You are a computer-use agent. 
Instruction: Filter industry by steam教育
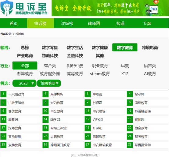tap(100, 74)
